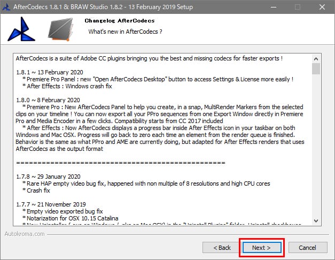Go back with the < Back button
This screenshot has height=260, width=335.
(222, 248)
